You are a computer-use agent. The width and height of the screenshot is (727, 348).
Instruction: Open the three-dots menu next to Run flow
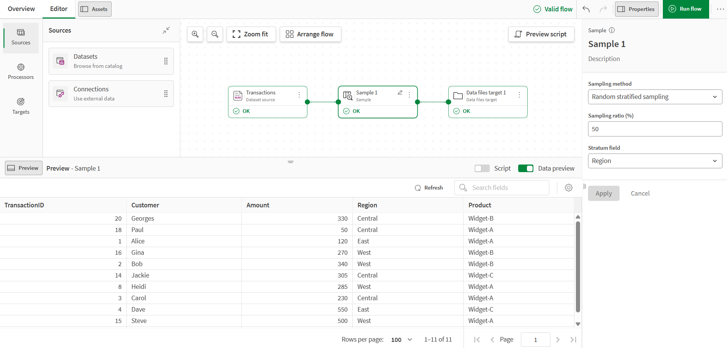pyautogui.click(x=720, y=9)
